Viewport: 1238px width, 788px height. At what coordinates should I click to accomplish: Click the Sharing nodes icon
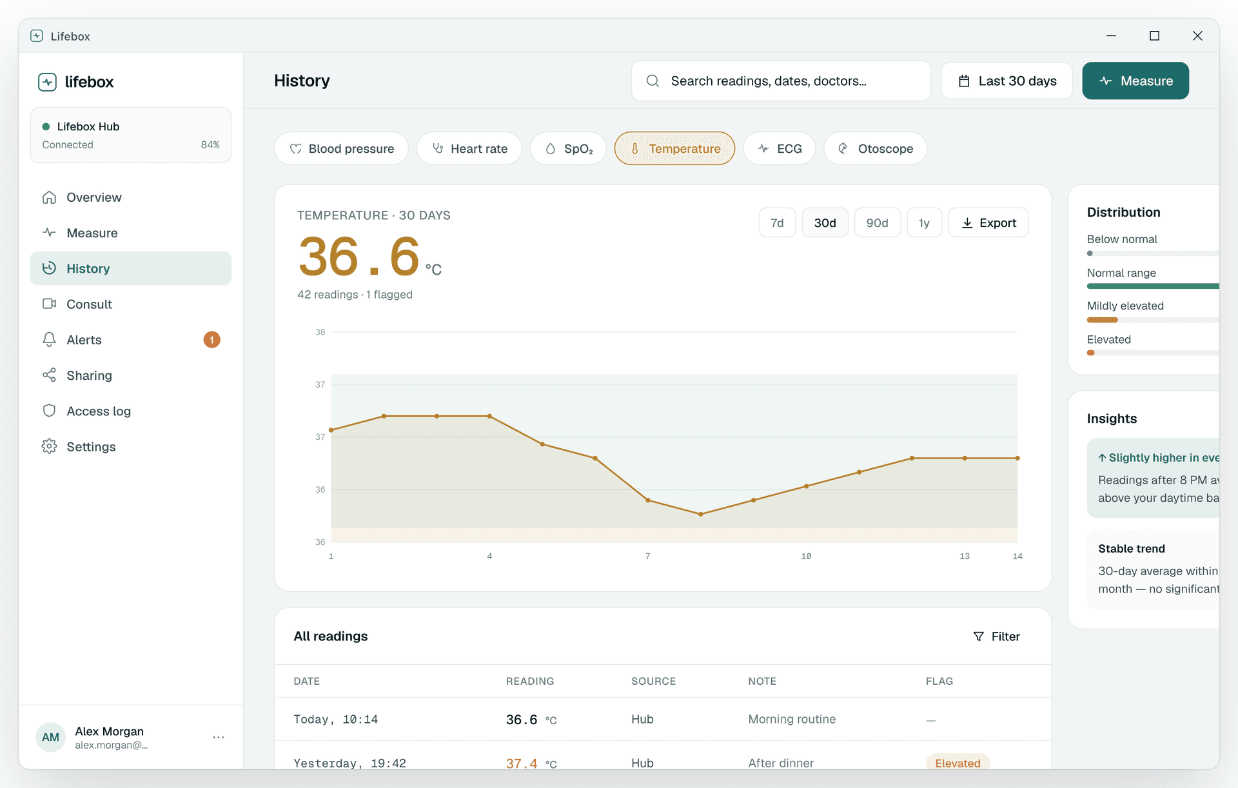click(49, 375)
